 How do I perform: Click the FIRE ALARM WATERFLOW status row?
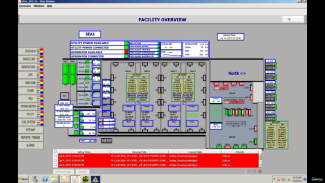(x=144, y=56)
